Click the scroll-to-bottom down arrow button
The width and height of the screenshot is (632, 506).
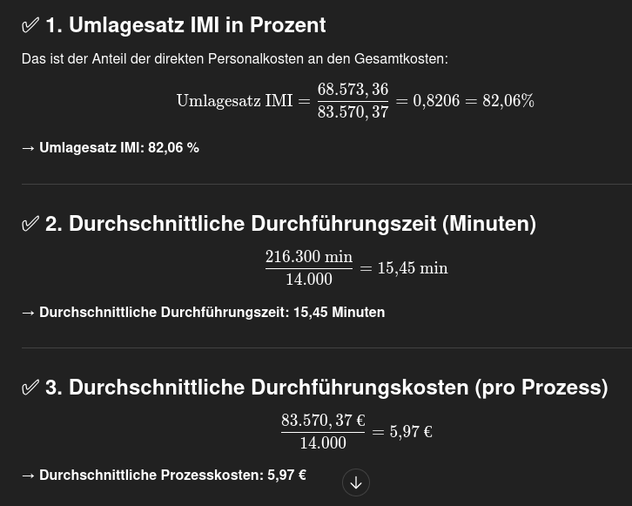tap(356, 482)
